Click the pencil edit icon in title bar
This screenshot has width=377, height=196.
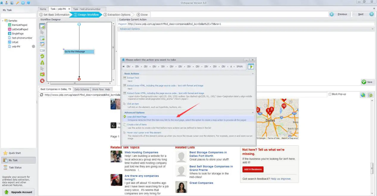pos(18,3)
